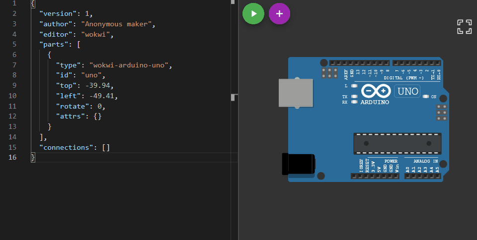477x240 pixels.
Task: Click the 5V power pin
Action: [379, 176]
